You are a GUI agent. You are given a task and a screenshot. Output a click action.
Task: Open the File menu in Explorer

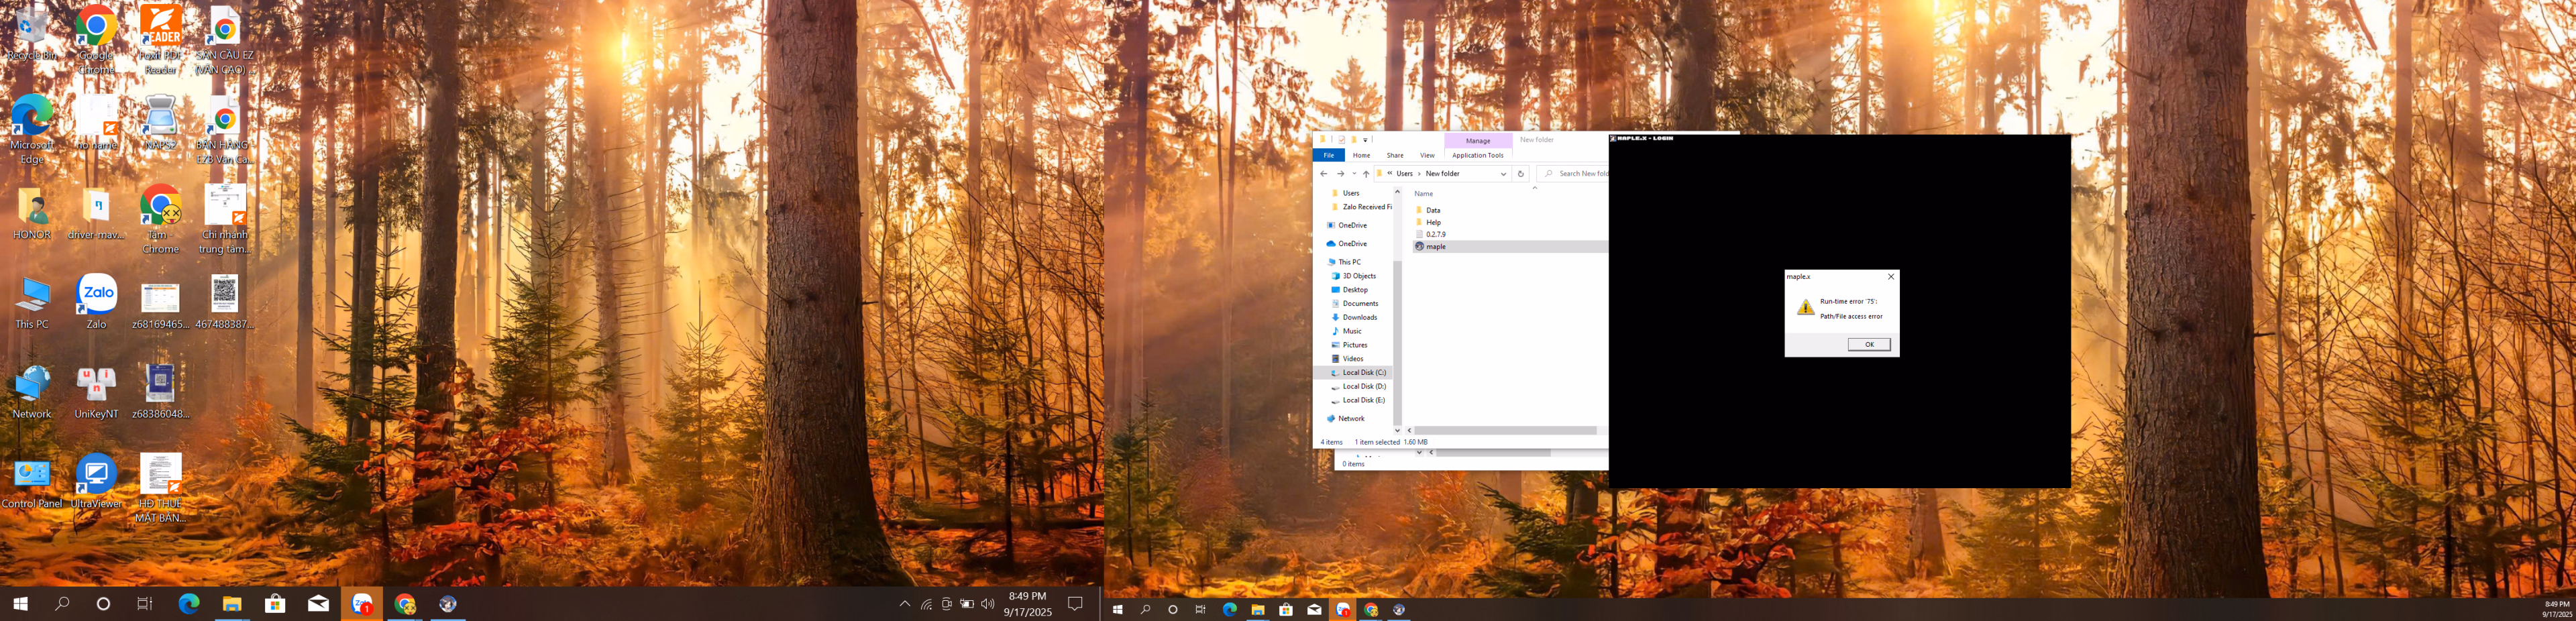click(x=1328, y=155)
